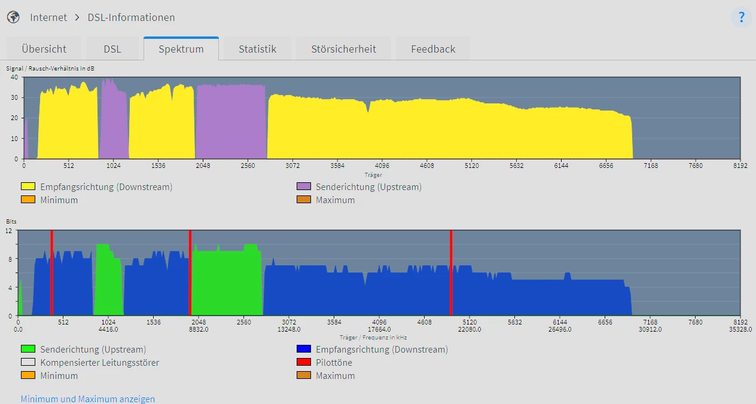Image resolution: width=756 pixels, height=404 pixels.
Task: Click the '17664.0' frequency axis value
Action: coord(379,329)
